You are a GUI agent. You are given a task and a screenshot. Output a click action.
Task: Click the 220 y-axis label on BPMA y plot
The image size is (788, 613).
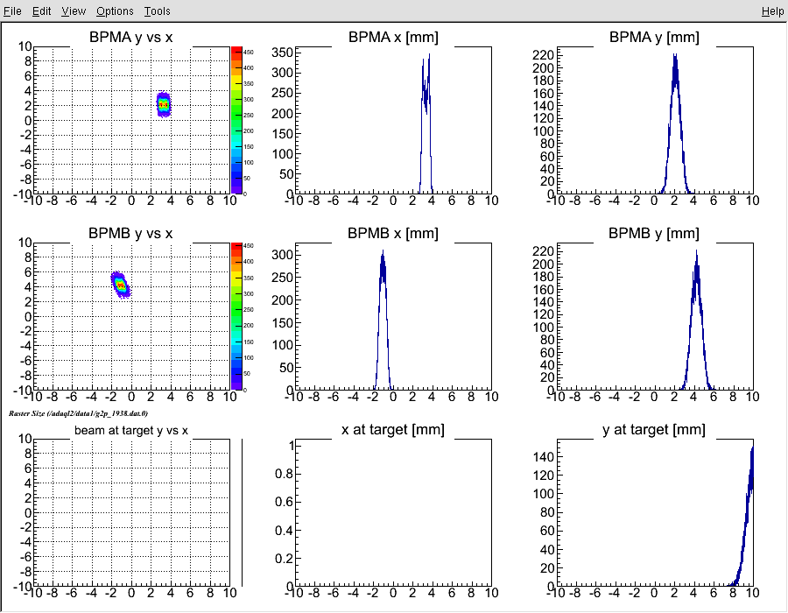pos(543,55)
